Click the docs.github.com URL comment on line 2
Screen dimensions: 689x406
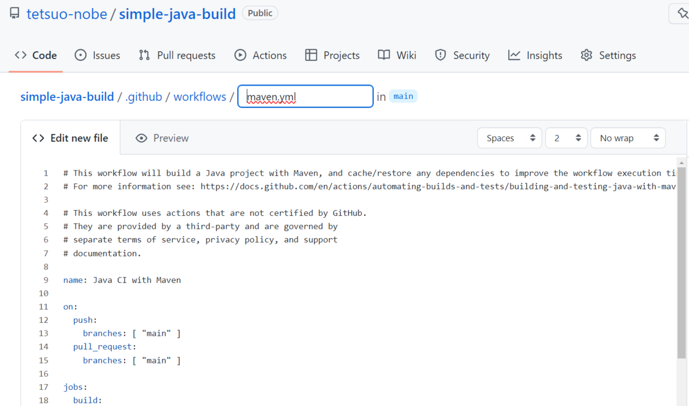(370, 186)
